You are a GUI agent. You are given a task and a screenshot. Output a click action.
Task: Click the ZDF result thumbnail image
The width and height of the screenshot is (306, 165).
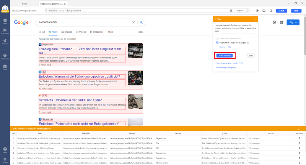(135, 102)
